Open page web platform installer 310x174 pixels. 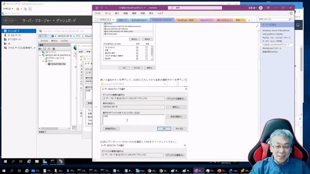pos(273,34)
